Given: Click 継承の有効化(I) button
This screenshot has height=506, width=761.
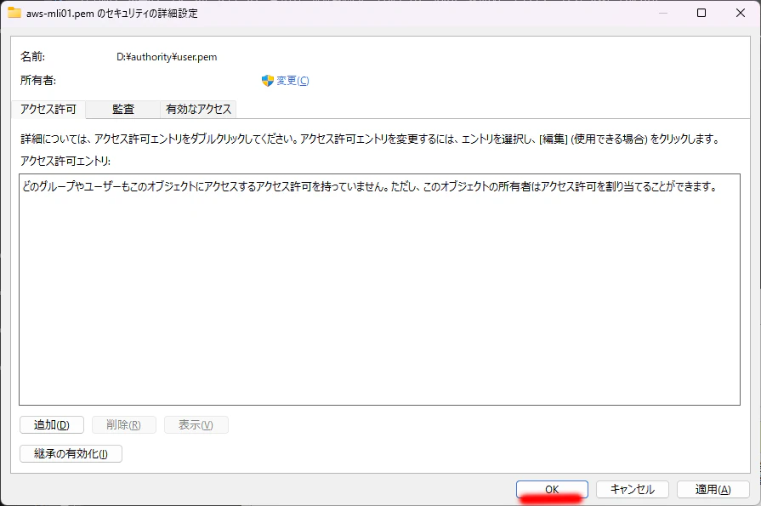Looking at the screenshot, I should coord(71,453).
